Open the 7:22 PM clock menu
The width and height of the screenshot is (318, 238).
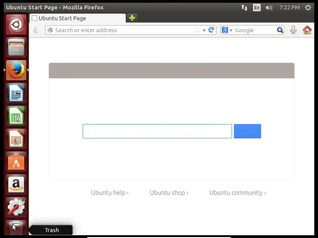point(289,8)
